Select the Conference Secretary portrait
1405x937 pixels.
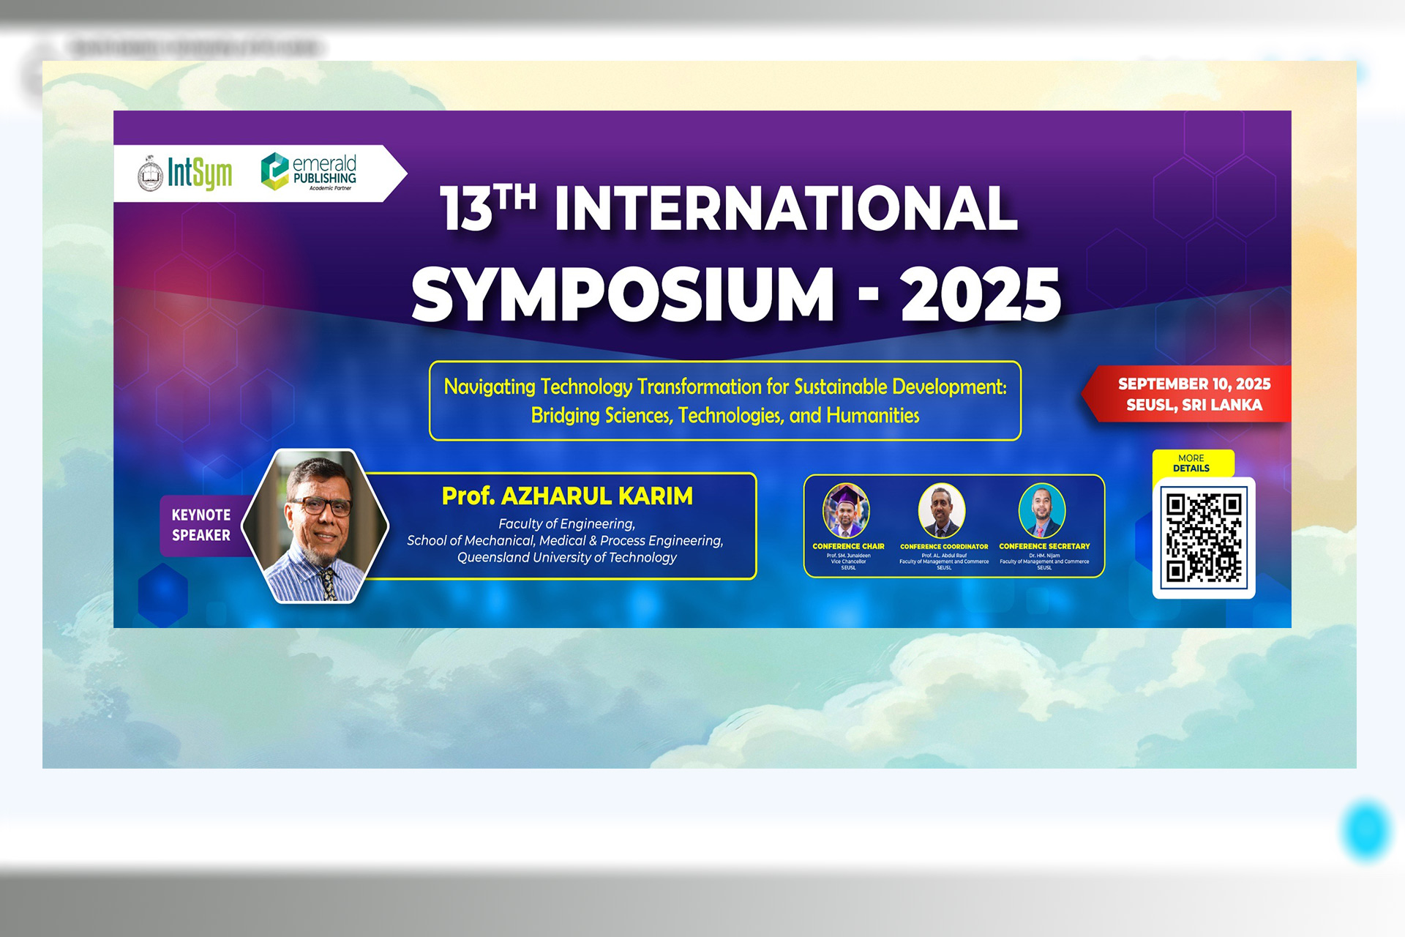[x=1042, y=511]
